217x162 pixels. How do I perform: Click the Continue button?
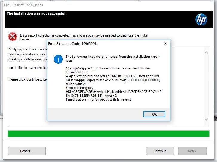pyautogui.click(x=160, y=151)
